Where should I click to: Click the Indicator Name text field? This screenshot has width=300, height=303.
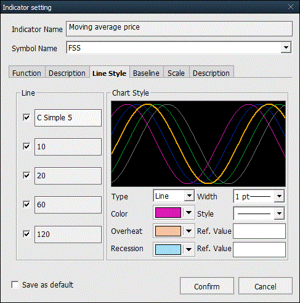point(179,29)
